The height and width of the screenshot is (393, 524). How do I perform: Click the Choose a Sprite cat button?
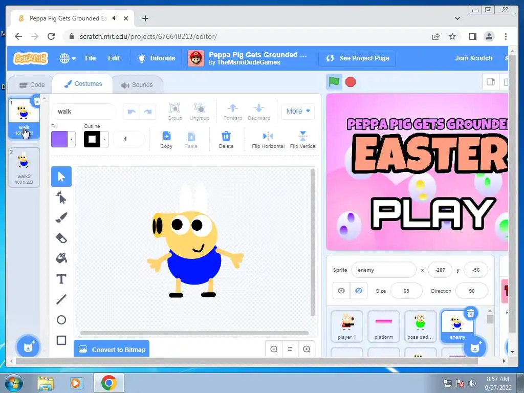click(x=475, y=347)
